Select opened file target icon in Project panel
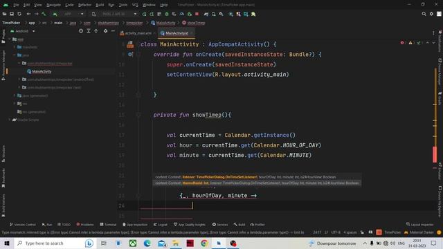The image size is (443, 249). point(81,31)
